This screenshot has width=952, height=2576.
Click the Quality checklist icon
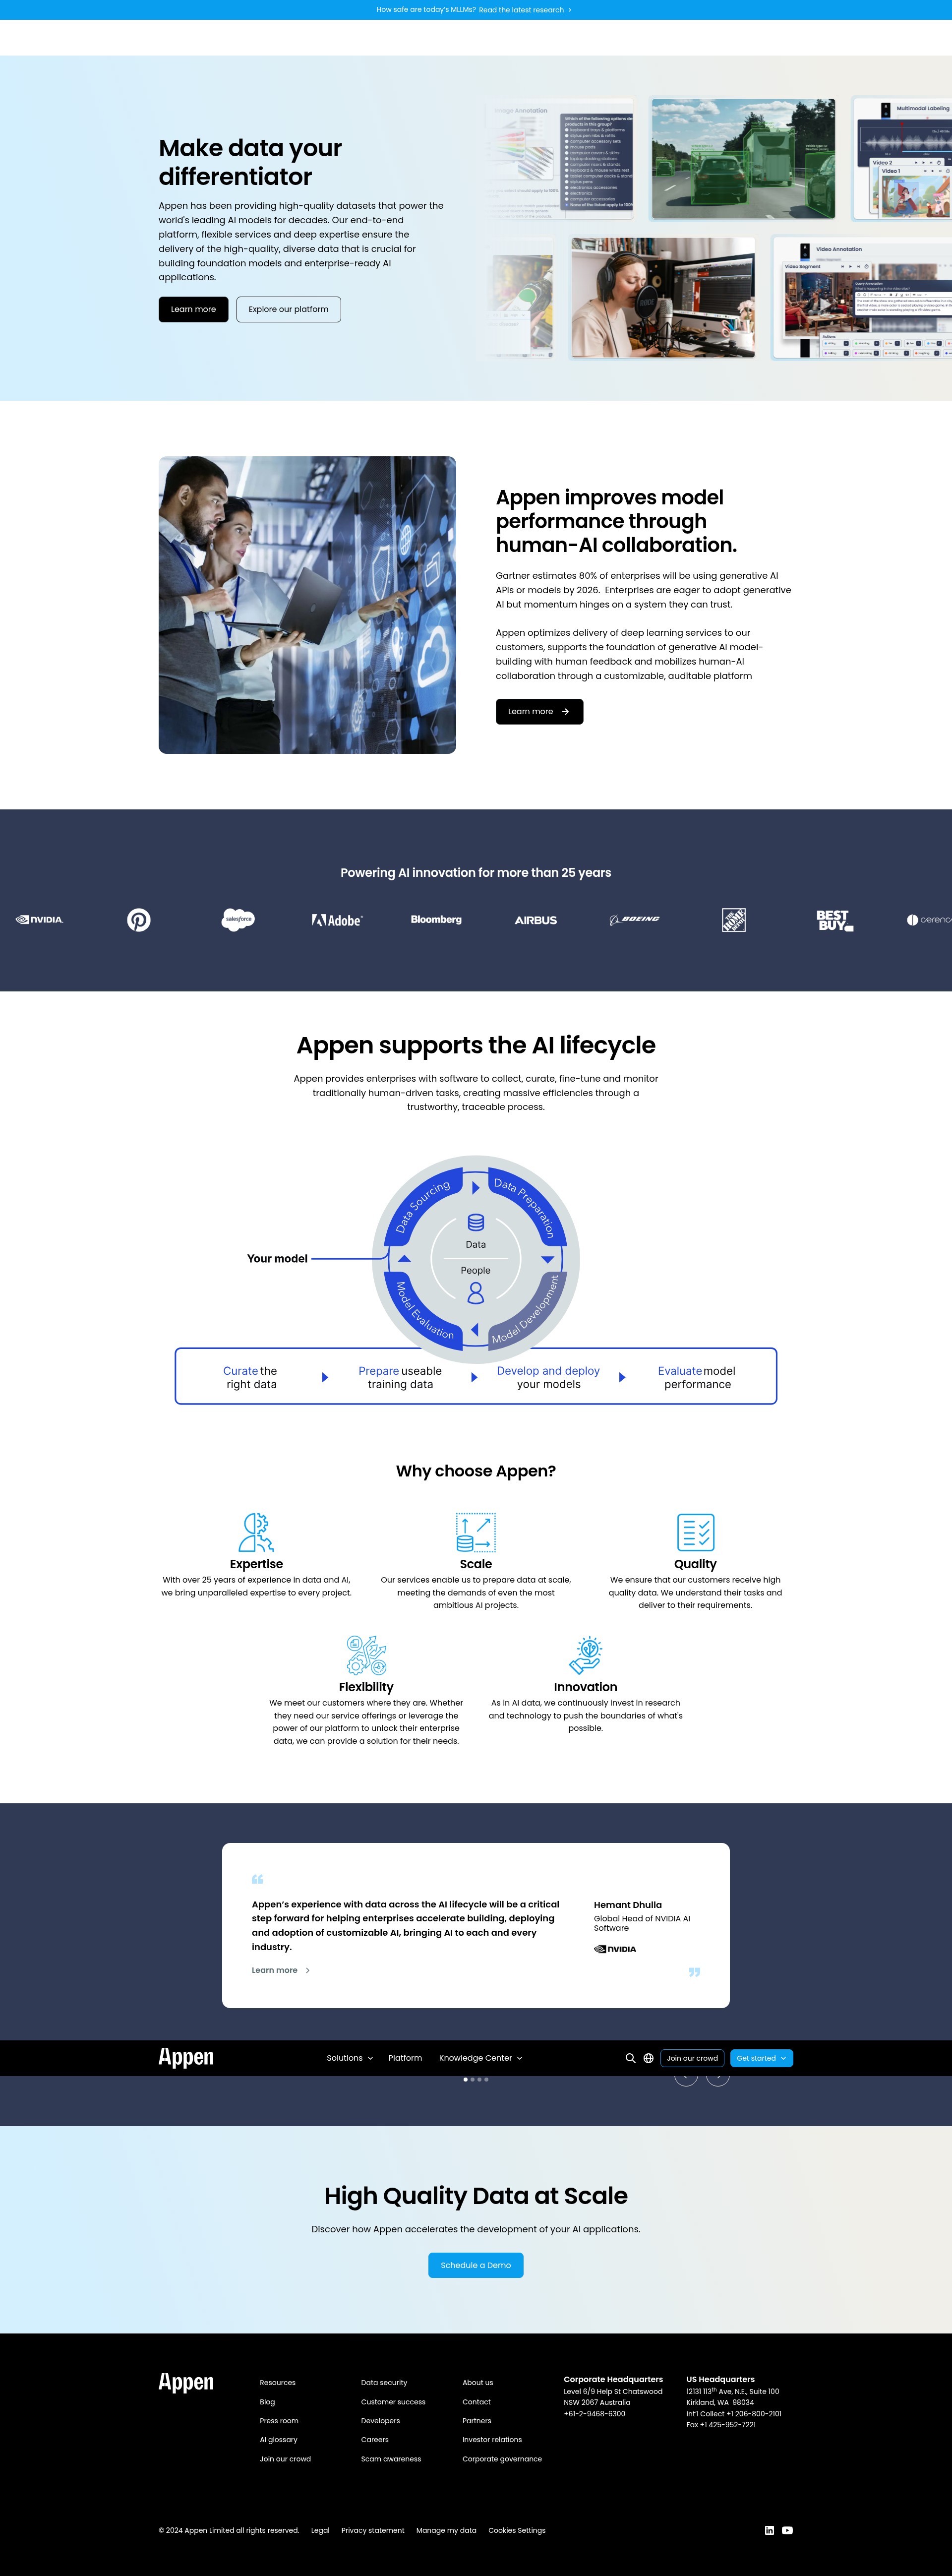coord(695,1532)
